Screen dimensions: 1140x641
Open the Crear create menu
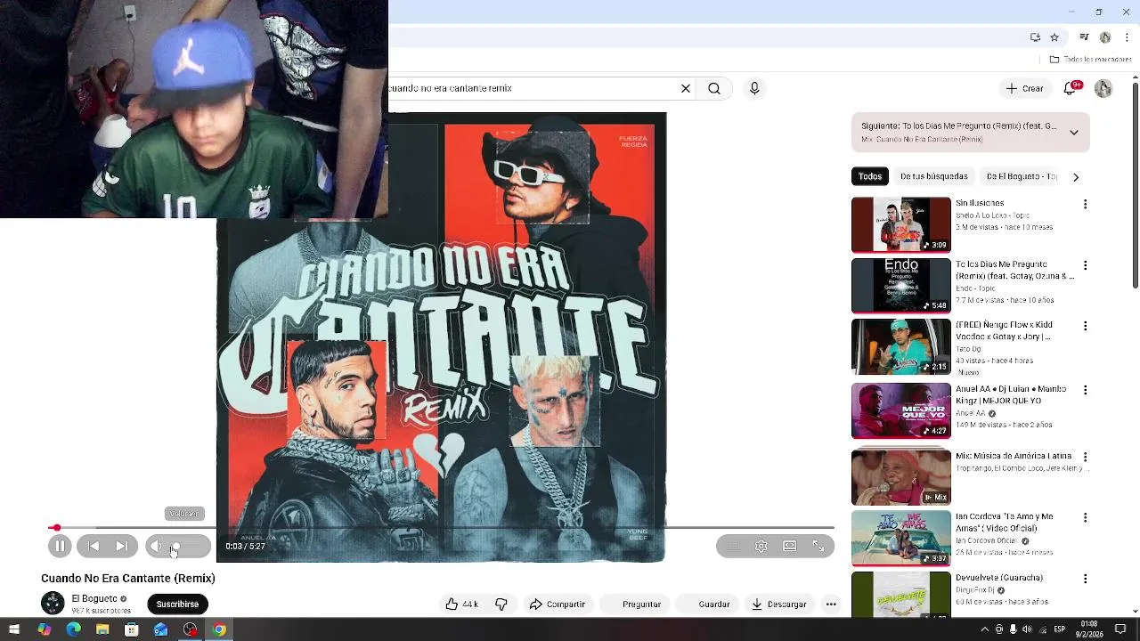pyautogui.click(x=1024, y=88)
